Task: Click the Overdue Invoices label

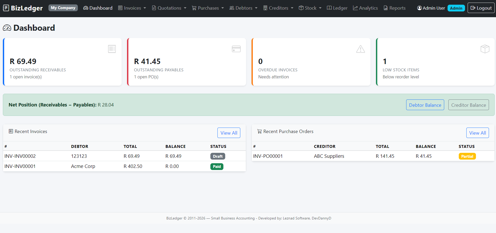Action: [x=278, y=70]
